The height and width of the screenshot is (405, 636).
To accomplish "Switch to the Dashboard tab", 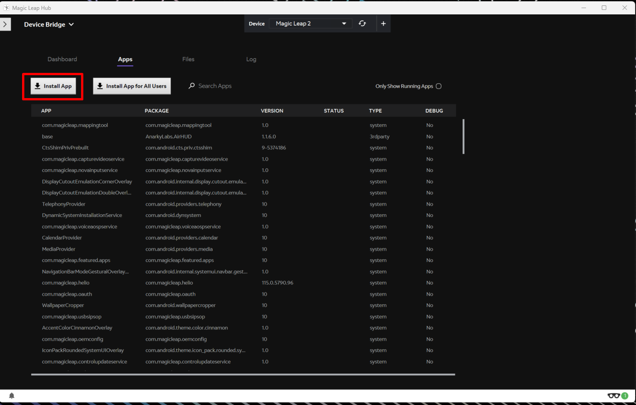I will (x=62, y=59).
